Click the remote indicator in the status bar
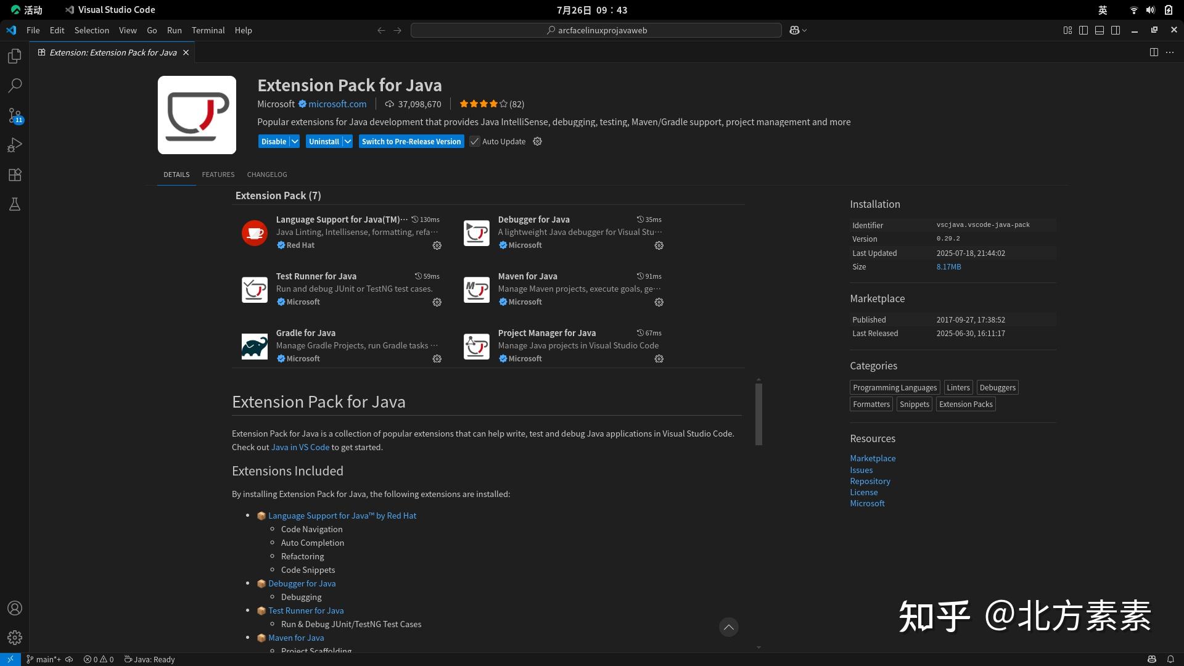1184x666 pixels. (x=9, y=659)
